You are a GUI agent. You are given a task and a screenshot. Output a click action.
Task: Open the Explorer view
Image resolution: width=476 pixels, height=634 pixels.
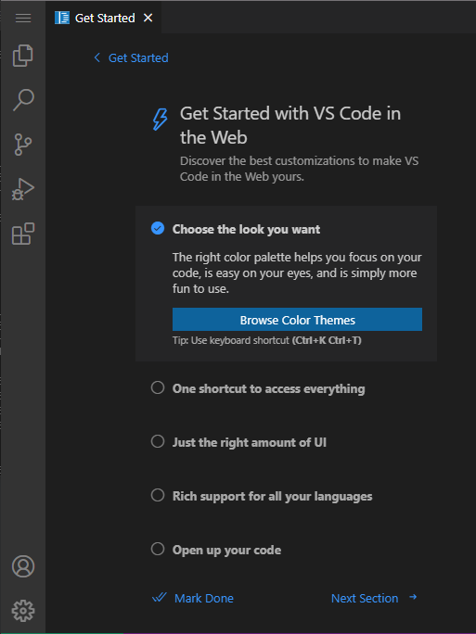23,56
